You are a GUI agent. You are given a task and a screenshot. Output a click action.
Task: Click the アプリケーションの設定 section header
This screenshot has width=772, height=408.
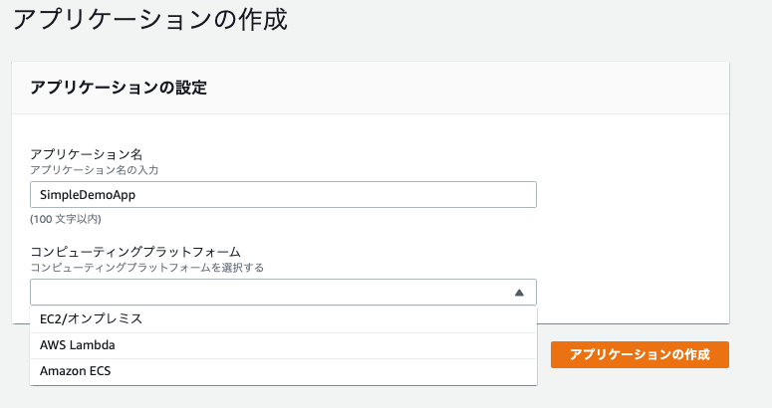[119, 88]
